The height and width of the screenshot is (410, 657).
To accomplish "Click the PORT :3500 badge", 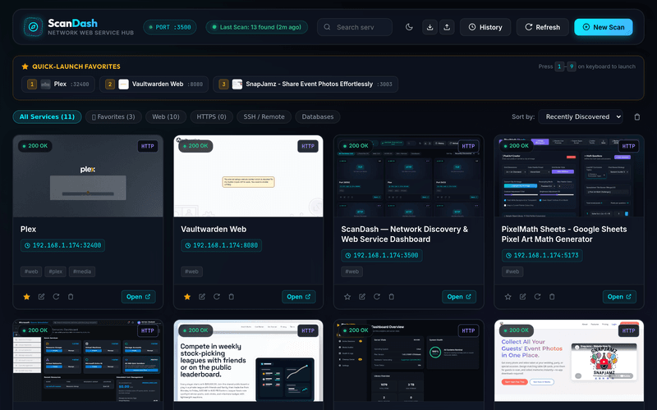I will (x=170, y=27).
